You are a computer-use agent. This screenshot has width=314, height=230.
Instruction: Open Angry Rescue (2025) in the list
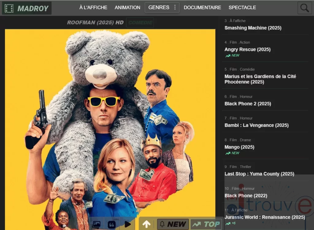[x=247, y=49]
